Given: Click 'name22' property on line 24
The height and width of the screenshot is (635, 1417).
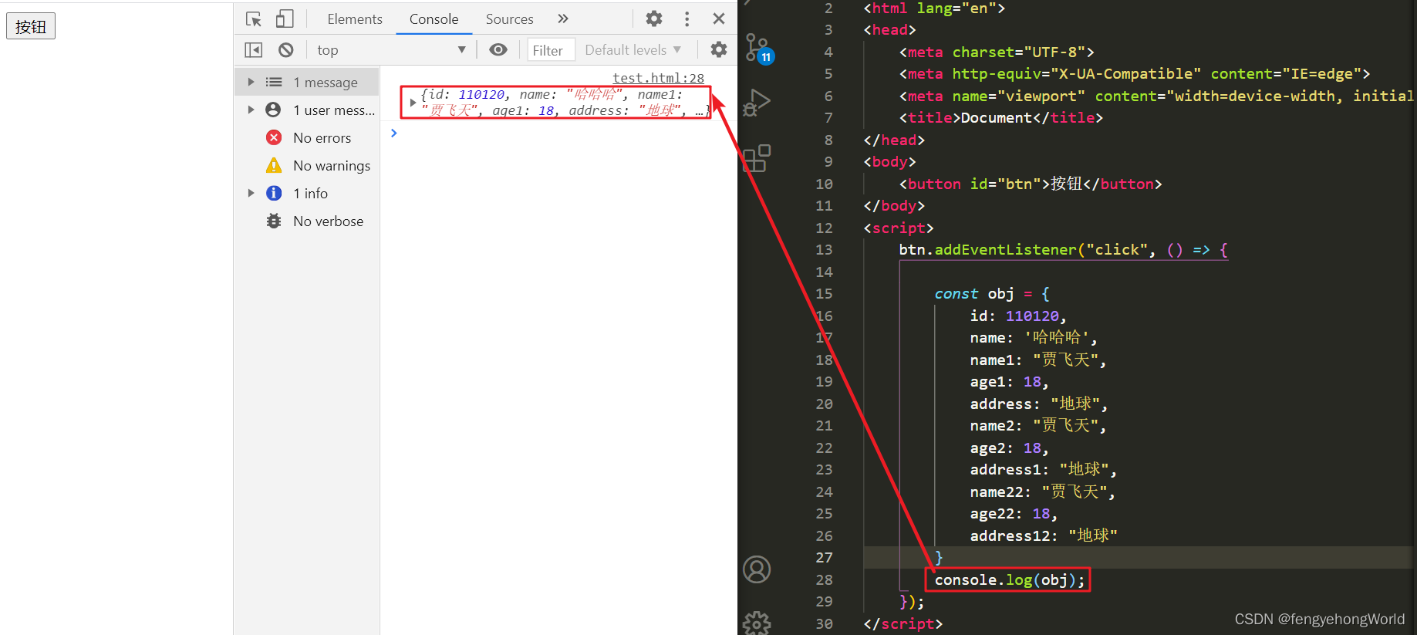Looking at the screenshot, I should click(x=996, y=491).
